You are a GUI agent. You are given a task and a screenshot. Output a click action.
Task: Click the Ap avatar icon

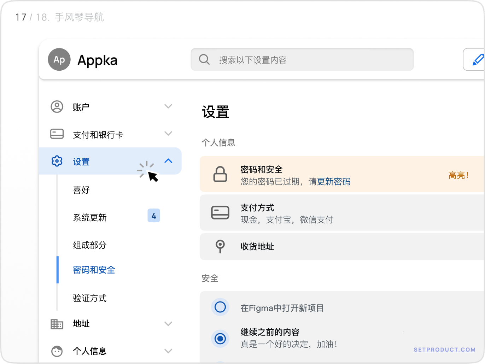[x=59, y=59]
